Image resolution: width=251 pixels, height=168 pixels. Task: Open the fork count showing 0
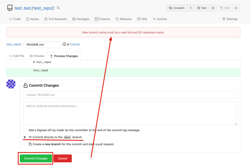click(236, 8)
